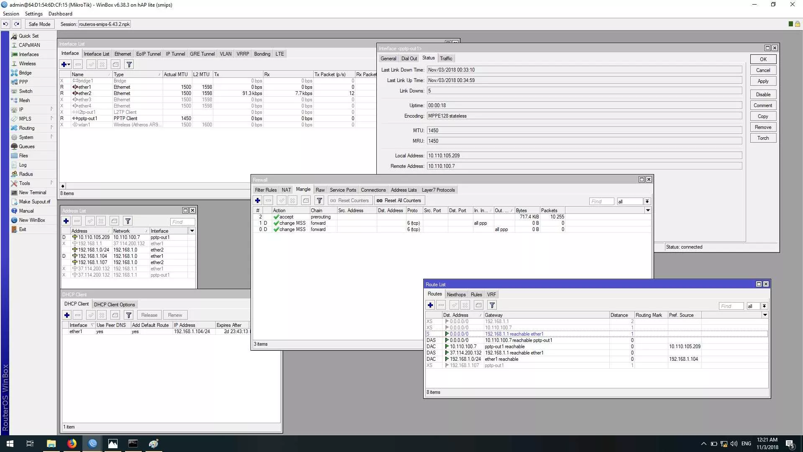Viewport: 803px width, 452px height.
Task: Open the Firewall 'all' filter dropdown
Action: 647,201
